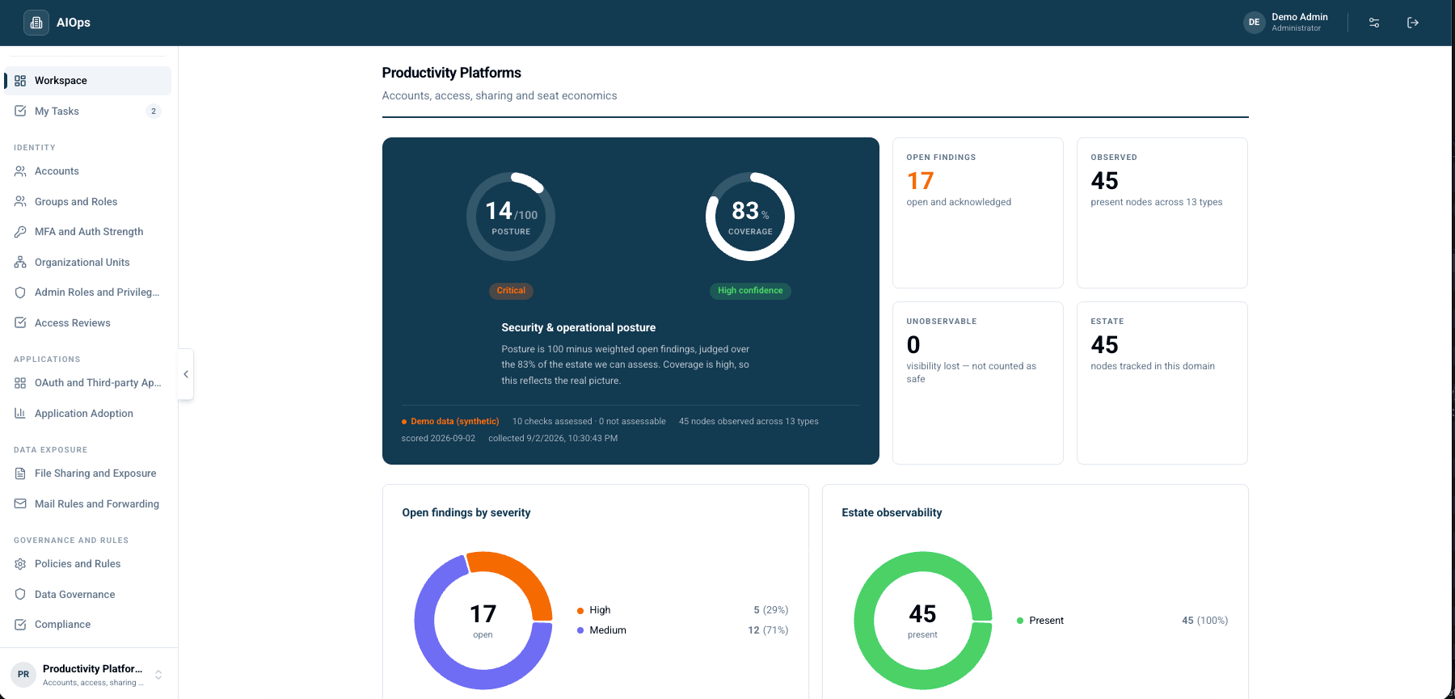1455x699 pixels.
Task: Click the Policies and Rules gear icon
Action: pyautogui.click(x=20, y=564)
